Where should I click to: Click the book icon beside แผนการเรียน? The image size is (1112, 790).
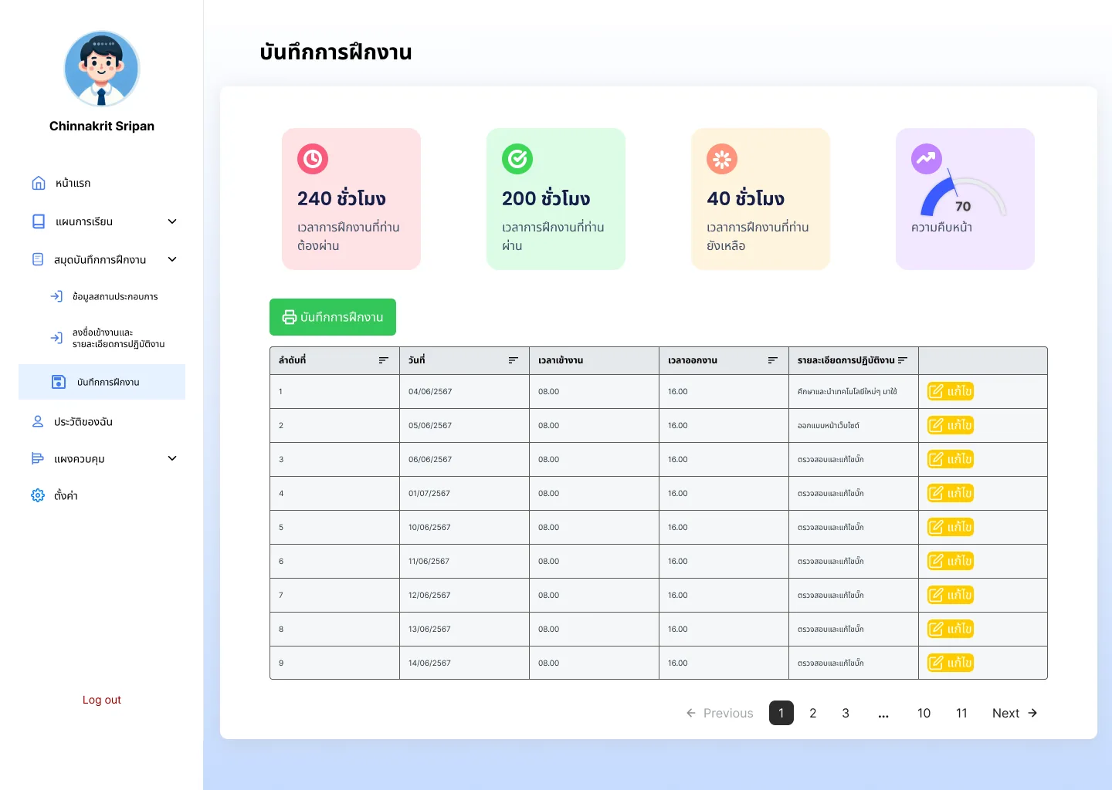point(39,221)
